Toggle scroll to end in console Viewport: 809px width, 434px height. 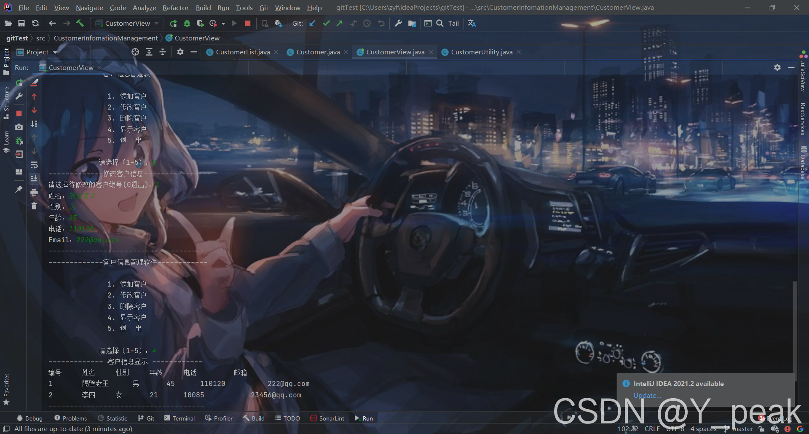34,179
